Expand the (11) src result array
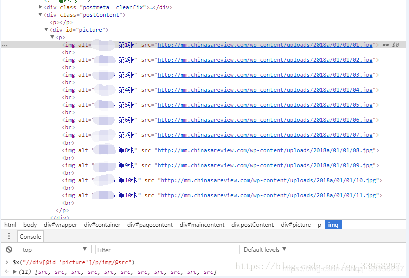 [15, 272]
